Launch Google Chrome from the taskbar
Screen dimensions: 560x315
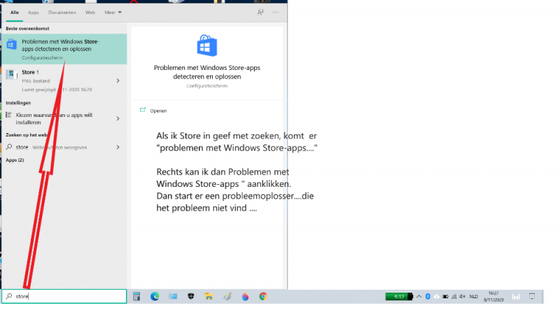(263, 297)
